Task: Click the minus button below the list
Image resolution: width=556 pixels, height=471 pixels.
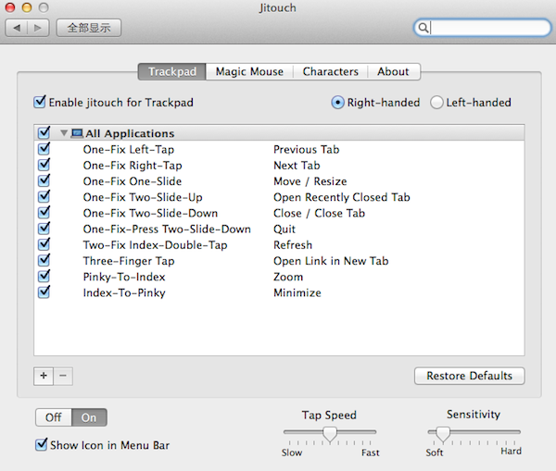Action: pos(63,376)
